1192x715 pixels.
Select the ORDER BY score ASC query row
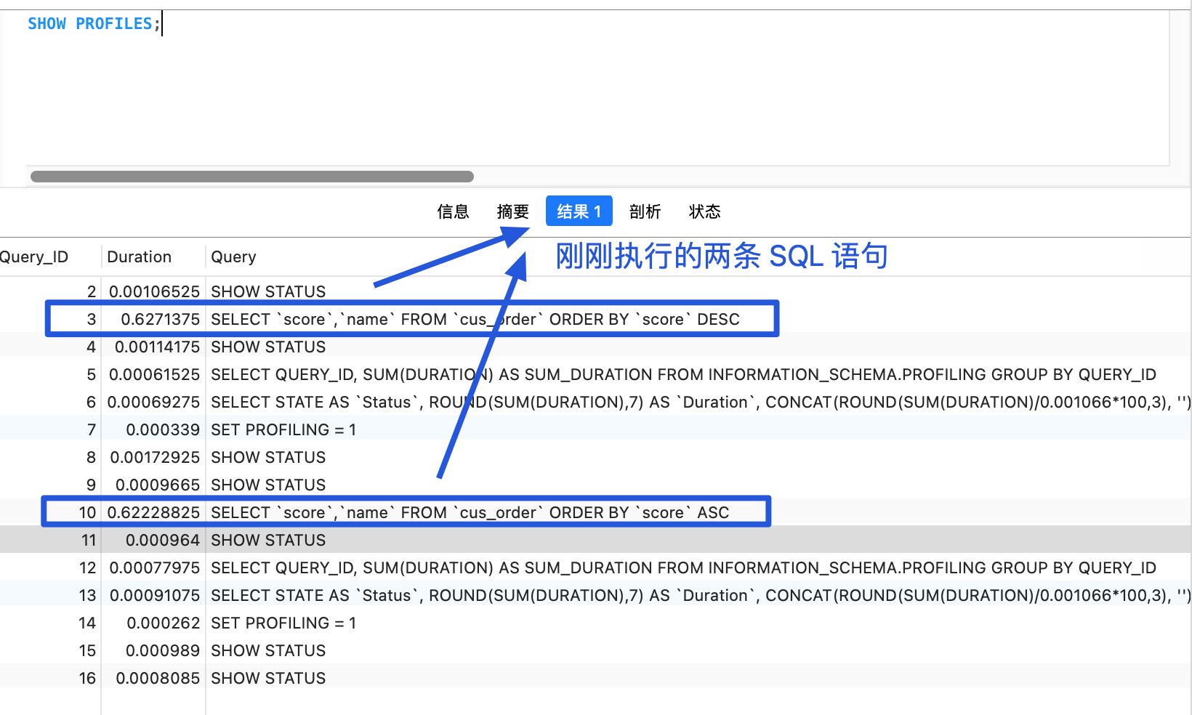[470, 513]
